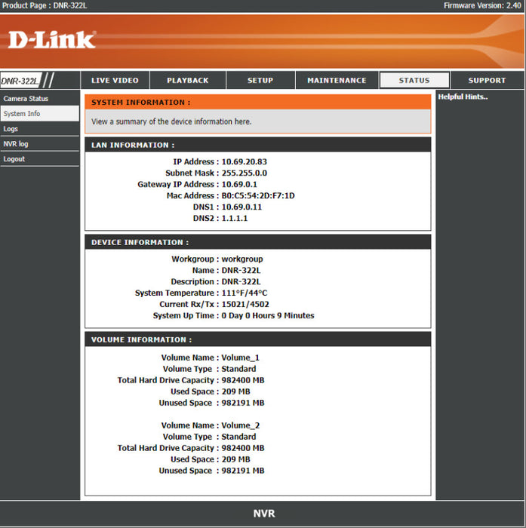Open Camera Status in sidebar
Viewport: 526px width, 528px height.
(x=40, y=98)
